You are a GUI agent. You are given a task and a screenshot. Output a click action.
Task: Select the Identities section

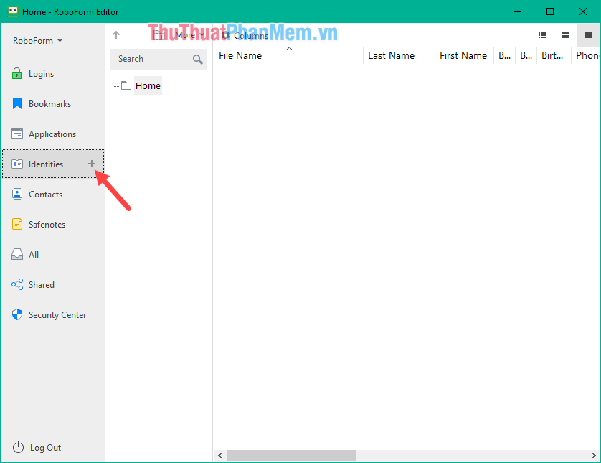47,164
